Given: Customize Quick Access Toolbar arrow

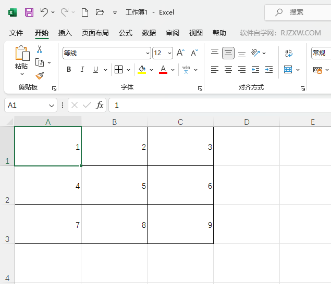Looking at the screenshot, I should click(x=115, y=12).
